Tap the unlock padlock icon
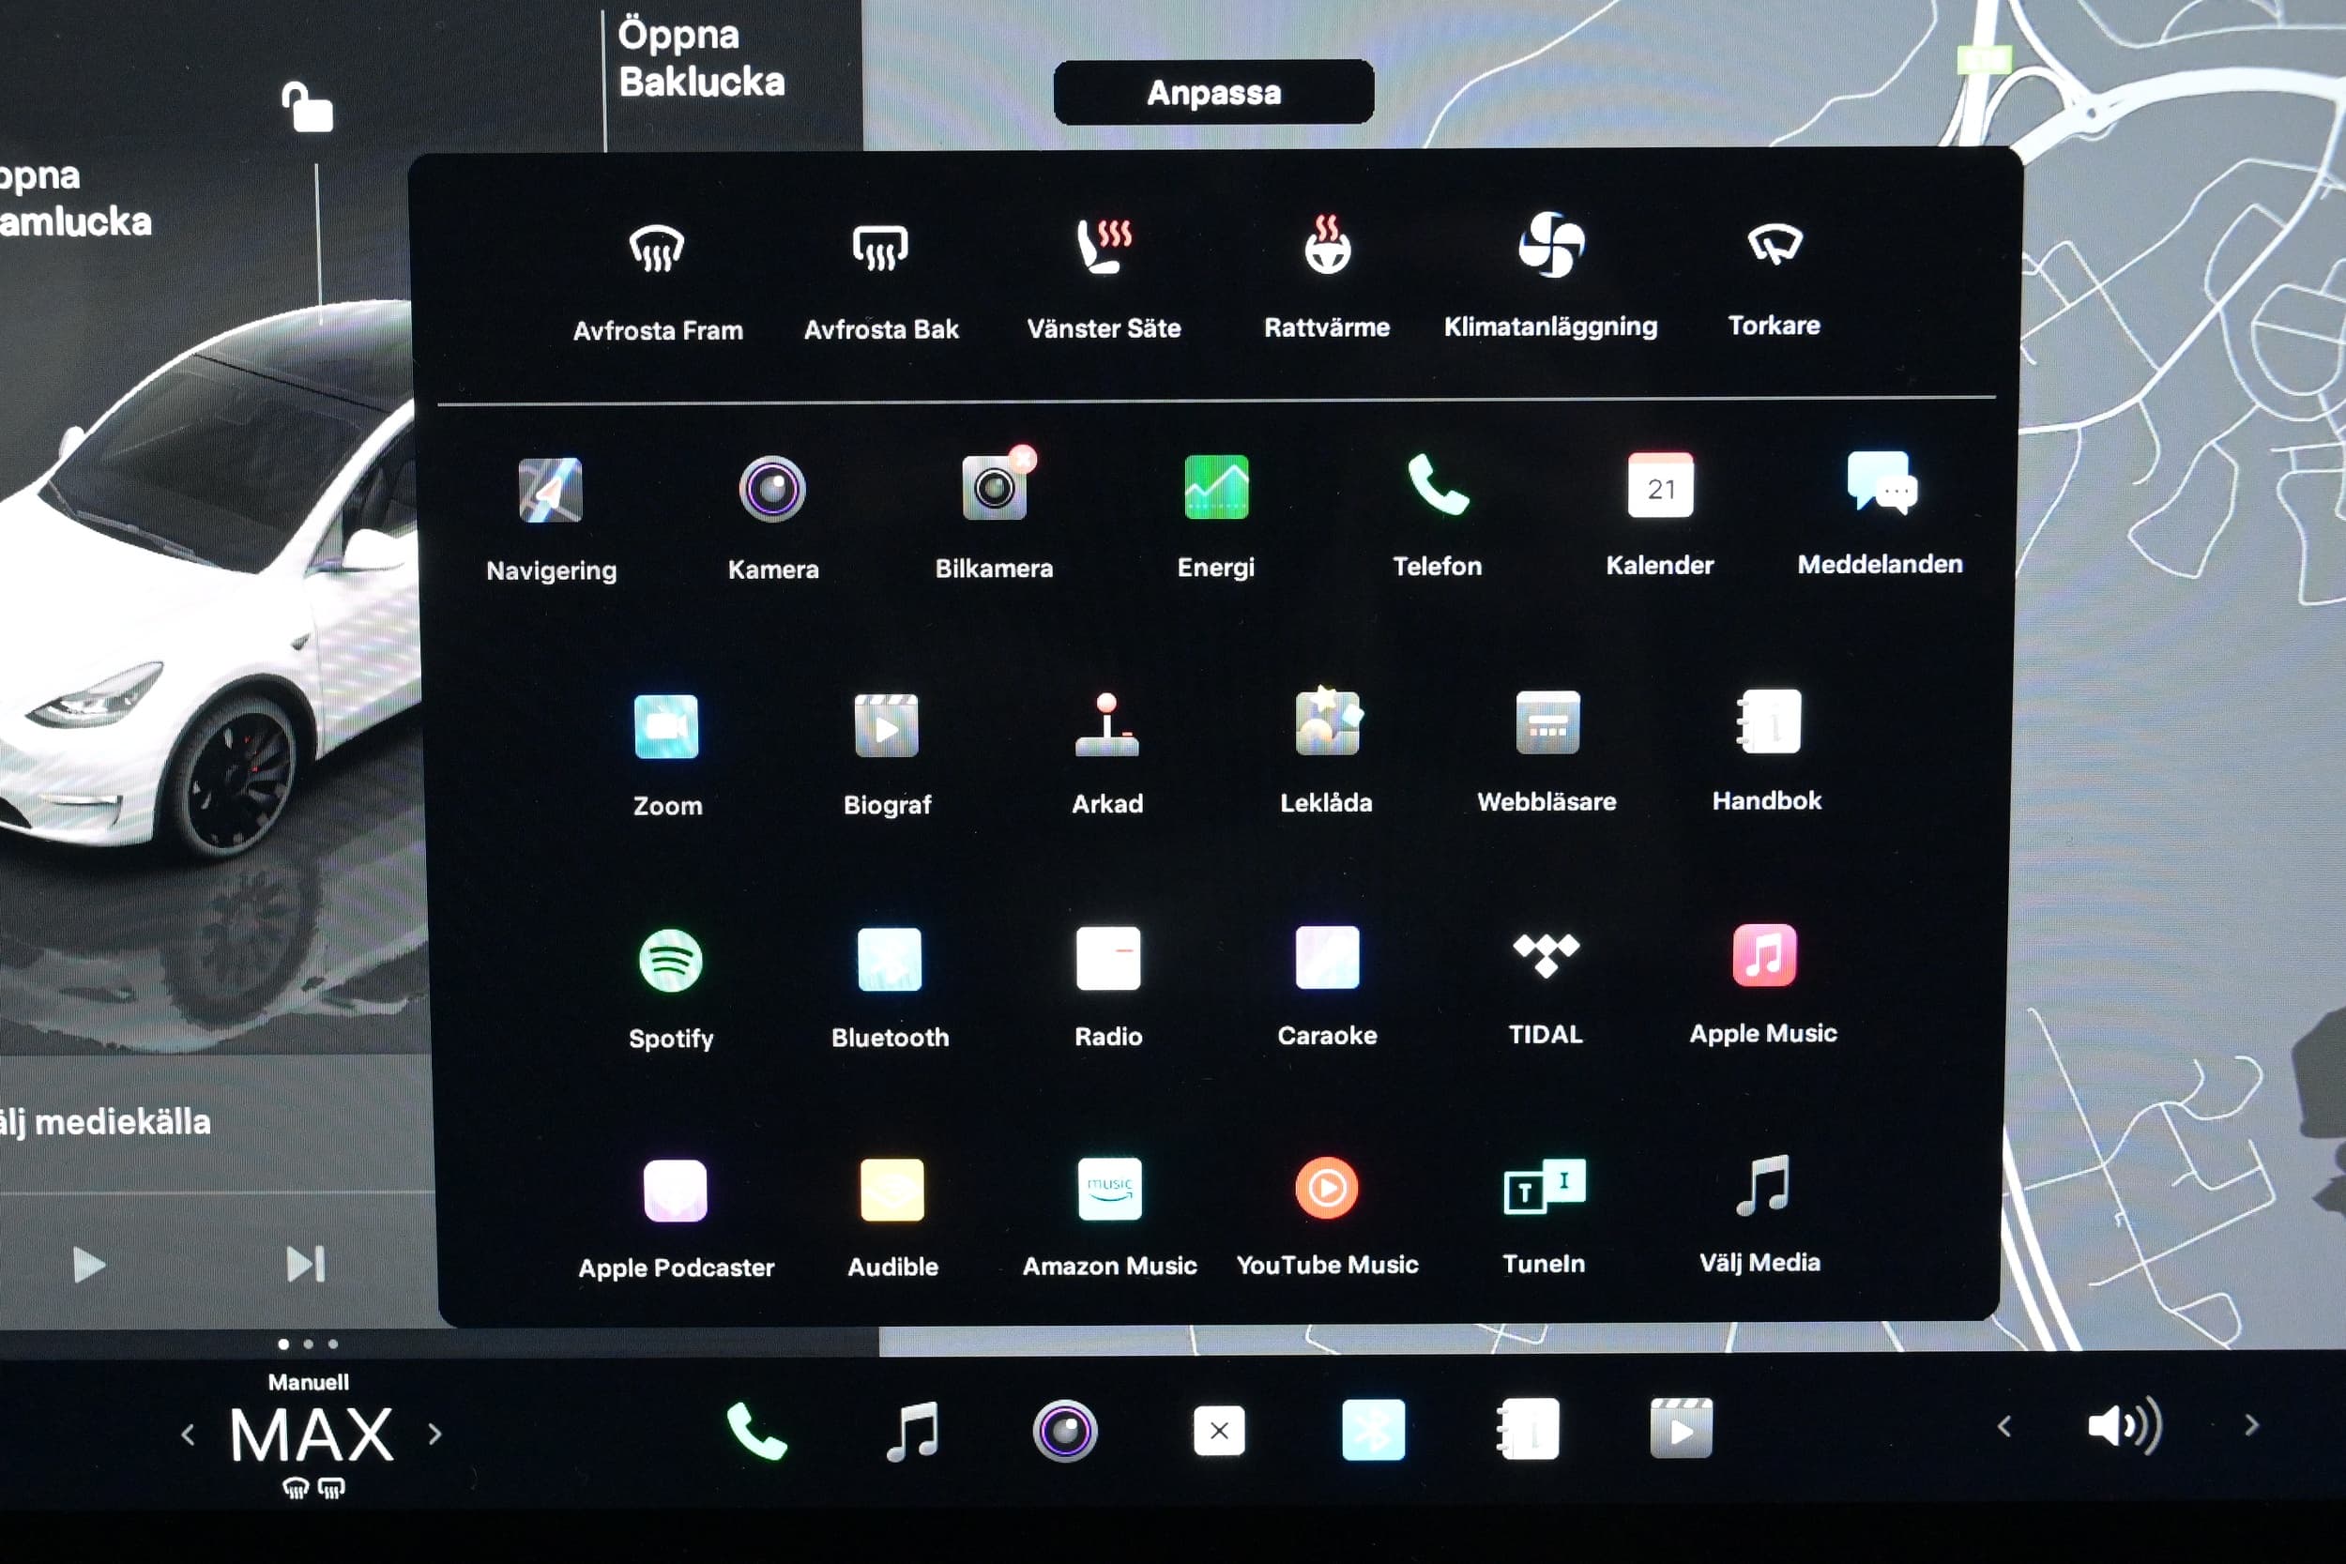Screen dimensions: 2346x1564 click(307, 108)
